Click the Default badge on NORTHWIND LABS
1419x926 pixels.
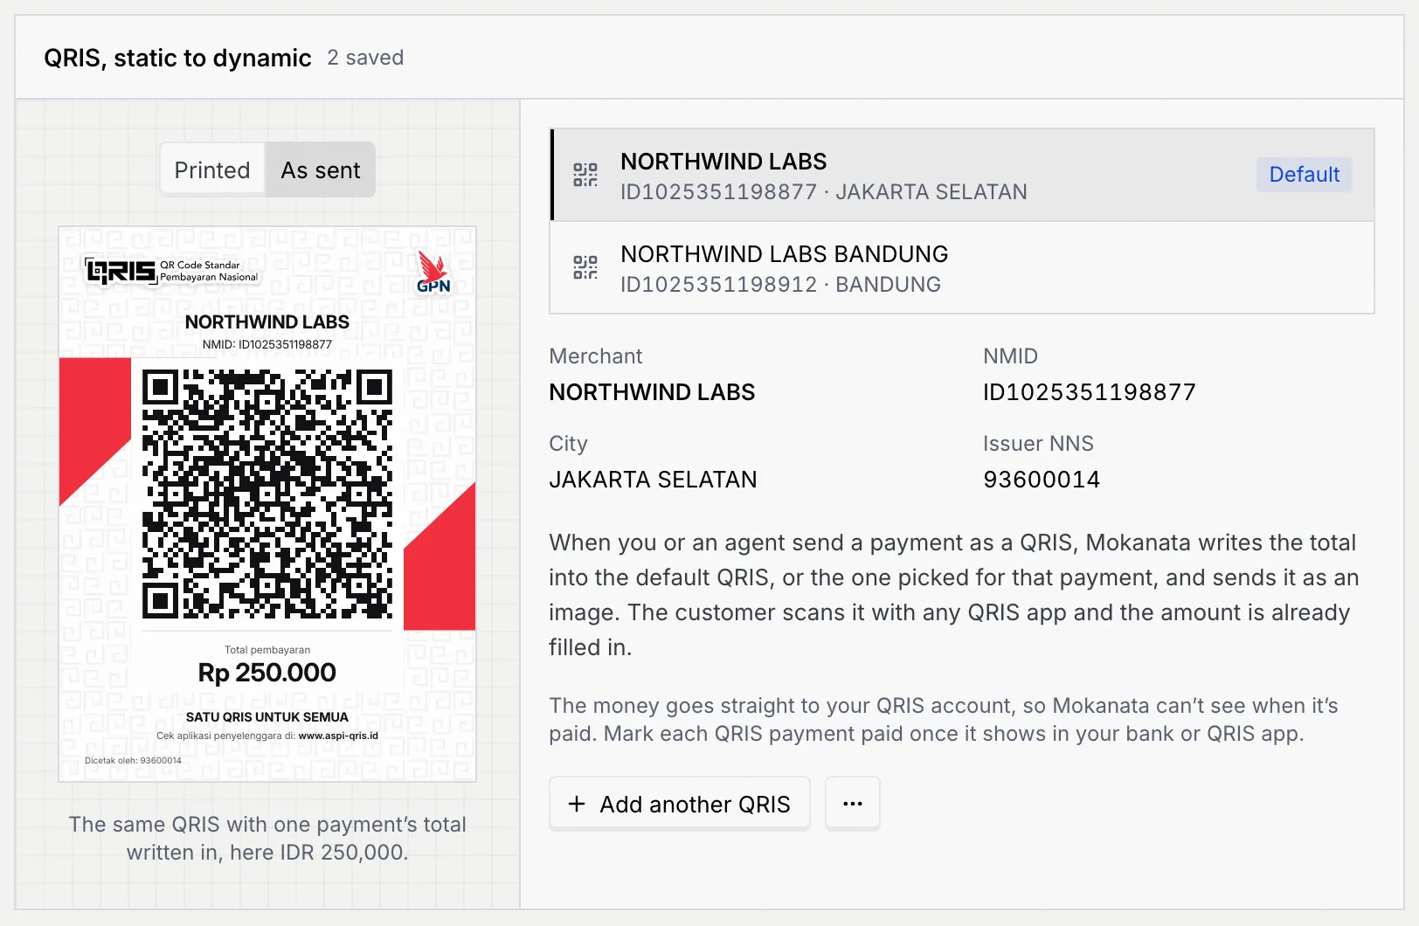1304,175
